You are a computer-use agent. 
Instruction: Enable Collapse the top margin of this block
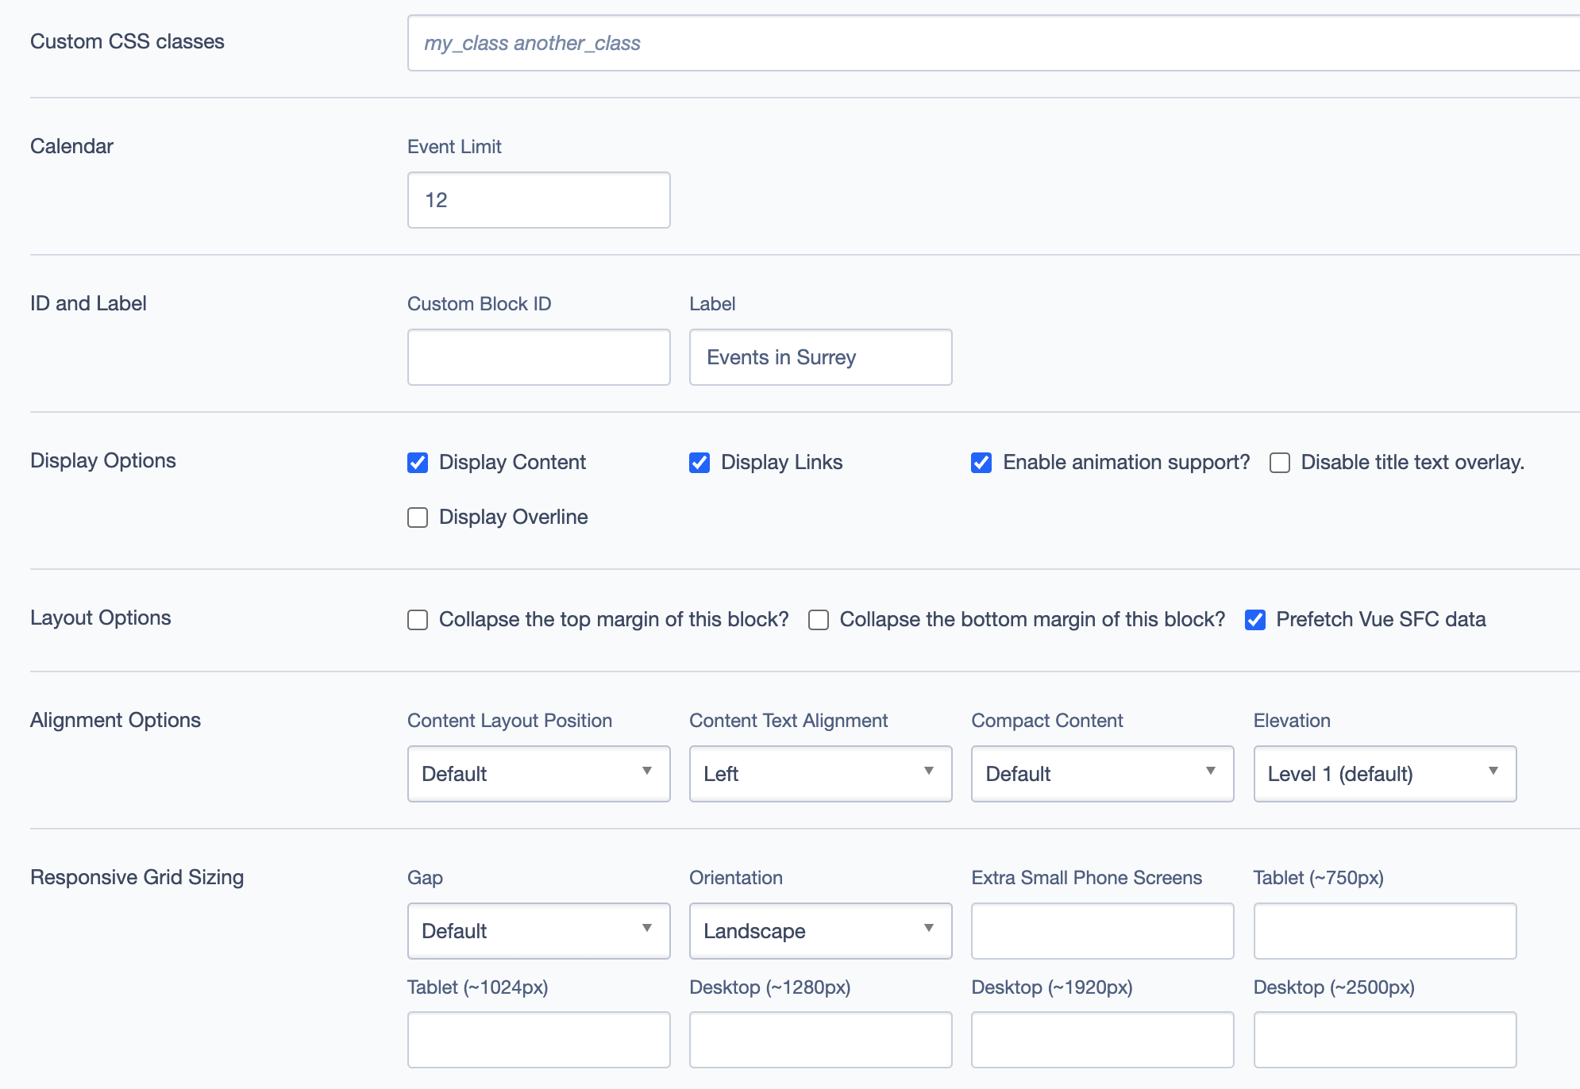pyautogui.click(x=418, y=620)
